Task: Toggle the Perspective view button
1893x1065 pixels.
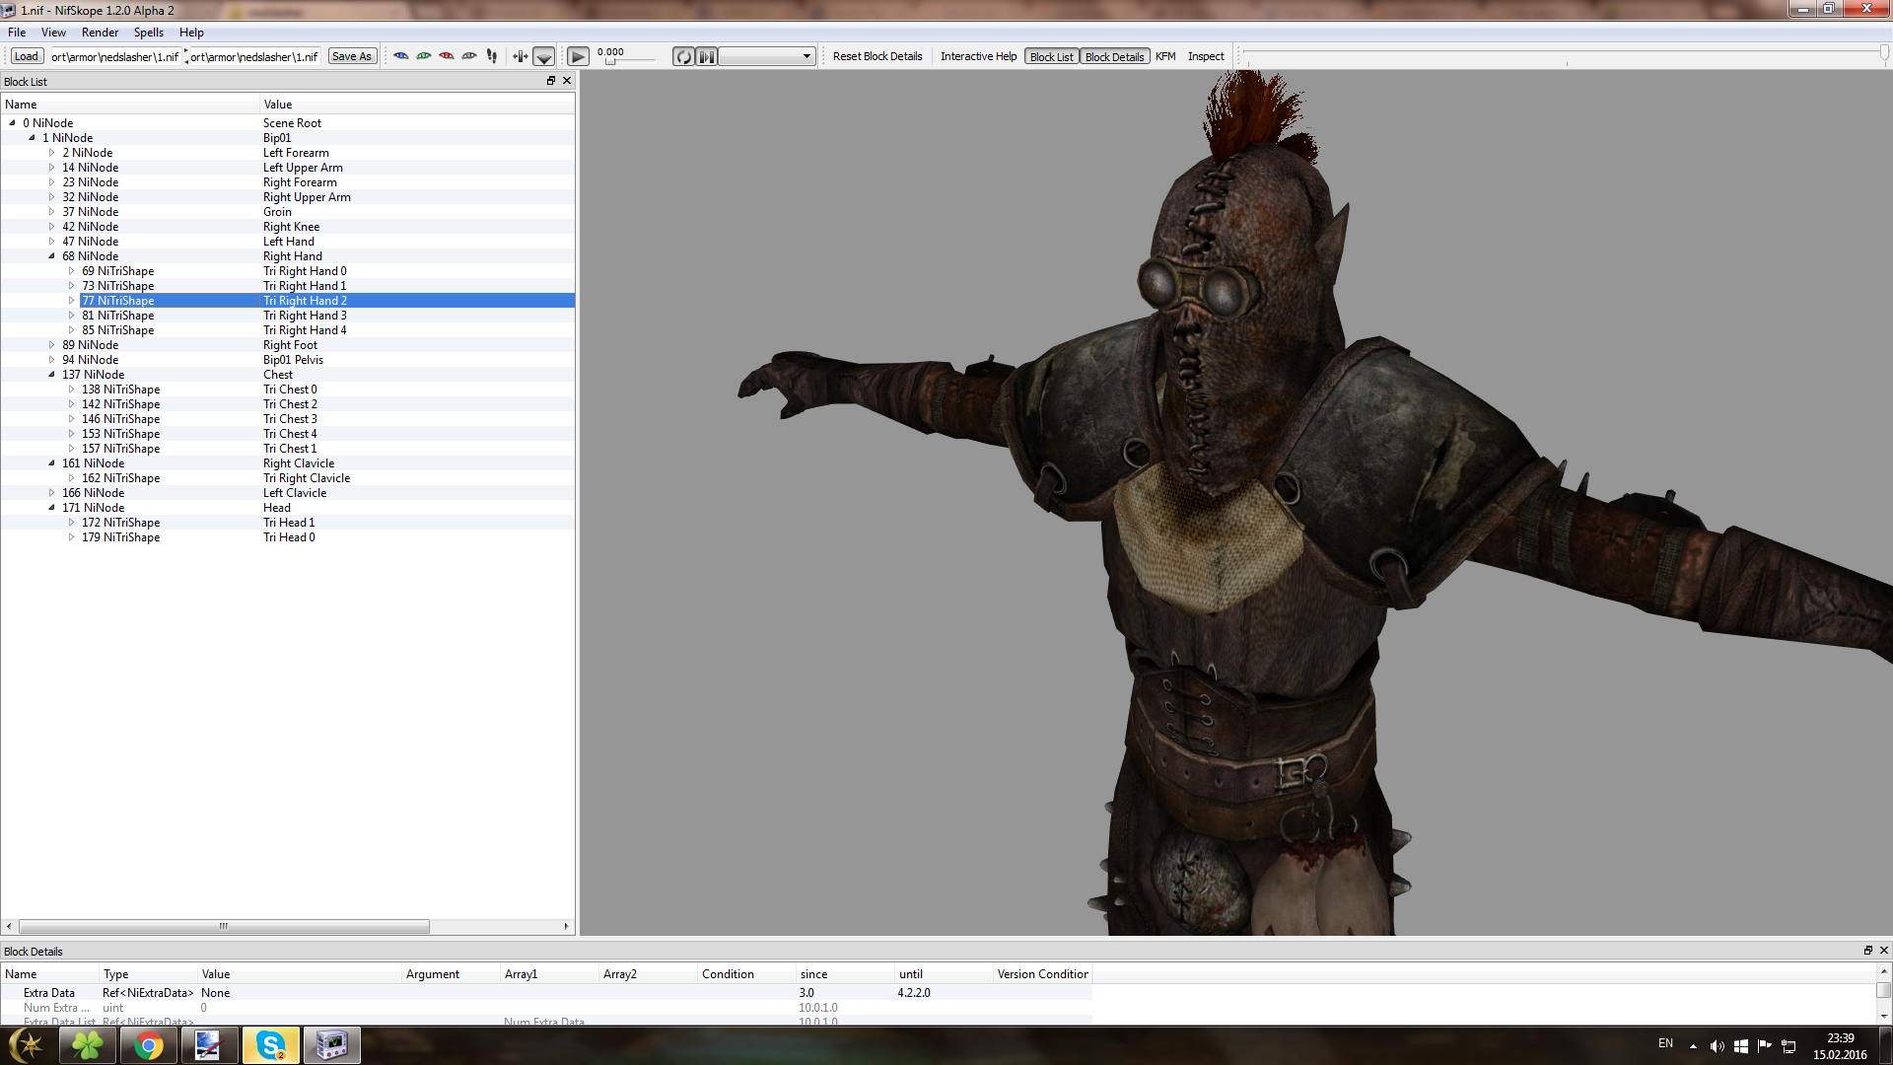Action: tap(544, 56)
